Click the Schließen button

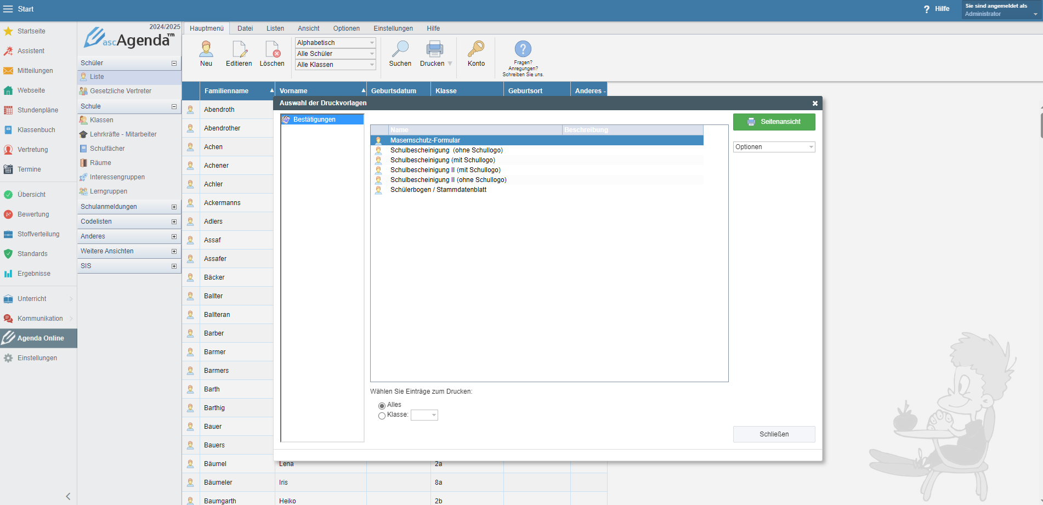pos(774,434)
